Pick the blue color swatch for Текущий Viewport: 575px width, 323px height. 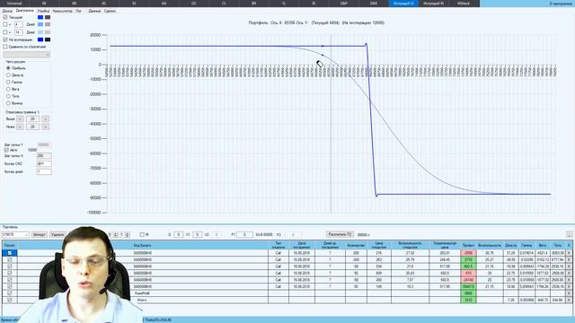click(x=40, y=17)
